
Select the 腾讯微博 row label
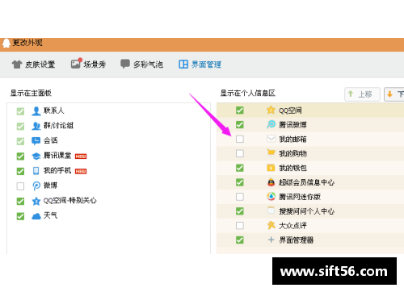[x=292, y=124]
